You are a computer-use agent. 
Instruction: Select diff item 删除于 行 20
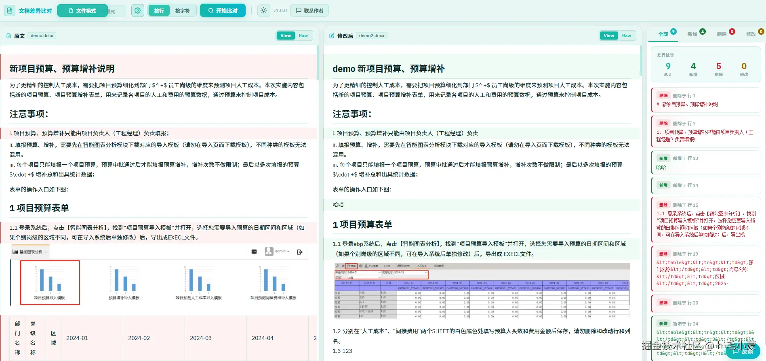706,303
